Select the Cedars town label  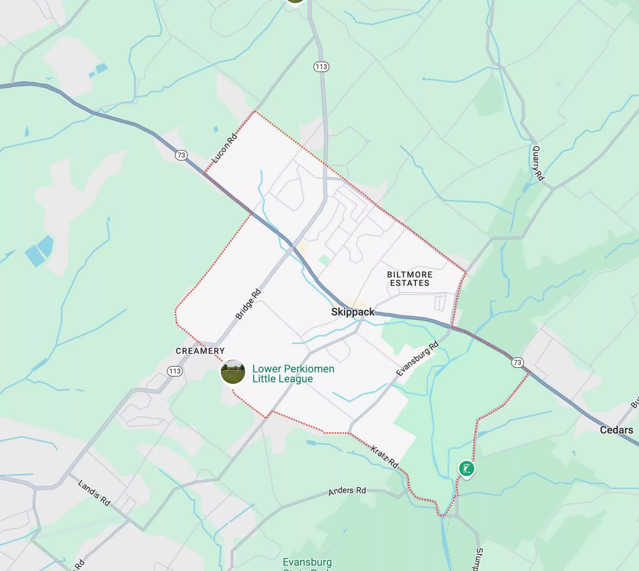click(616, 430)
